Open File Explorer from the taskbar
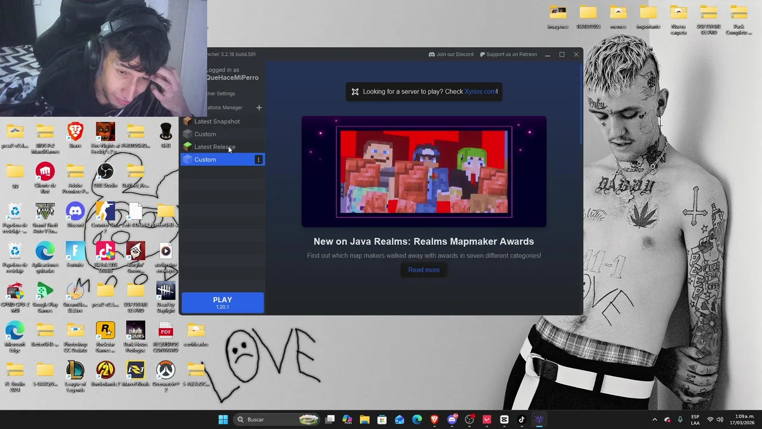 click(x=365, y=419)
